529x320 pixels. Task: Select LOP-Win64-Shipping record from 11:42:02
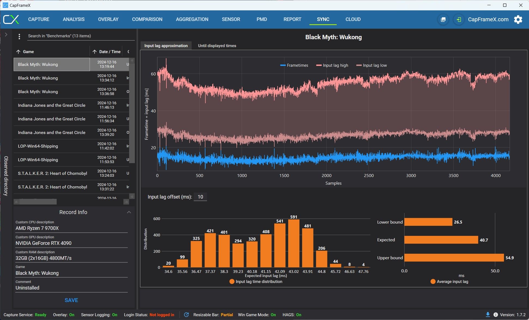(x=71, y=146)
